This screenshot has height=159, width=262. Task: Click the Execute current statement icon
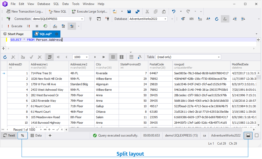tap(28, 26)
